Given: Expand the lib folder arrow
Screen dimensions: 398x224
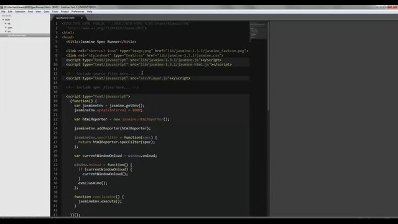Looking at the screenshot, I should pyautogui.click(x=6, y=24).
